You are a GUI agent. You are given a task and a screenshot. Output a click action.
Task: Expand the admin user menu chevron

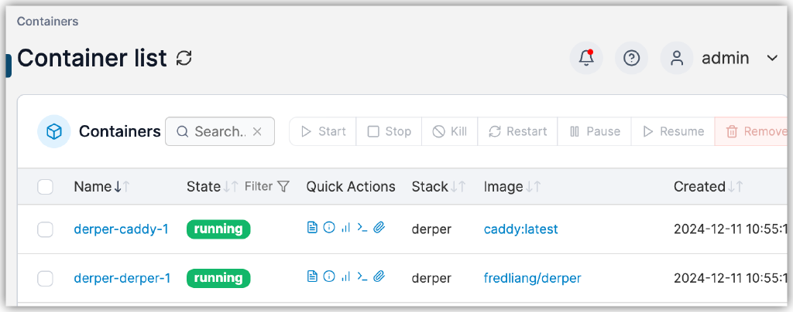(x=771, y=58)
